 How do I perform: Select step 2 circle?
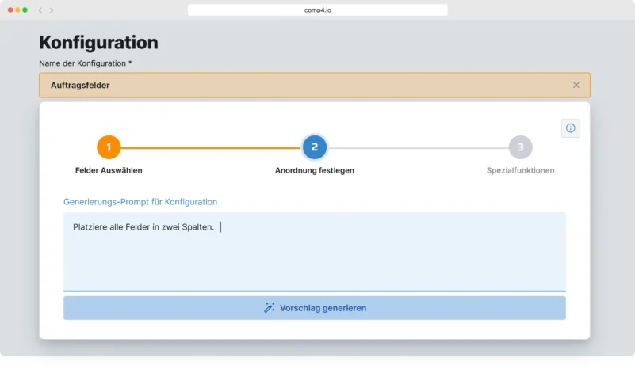point(314,147)
